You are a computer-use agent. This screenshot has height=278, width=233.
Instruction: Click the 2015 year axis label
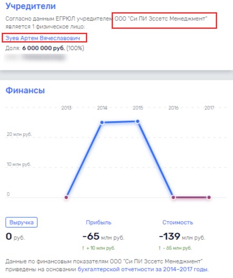click(x=138, y=108)
